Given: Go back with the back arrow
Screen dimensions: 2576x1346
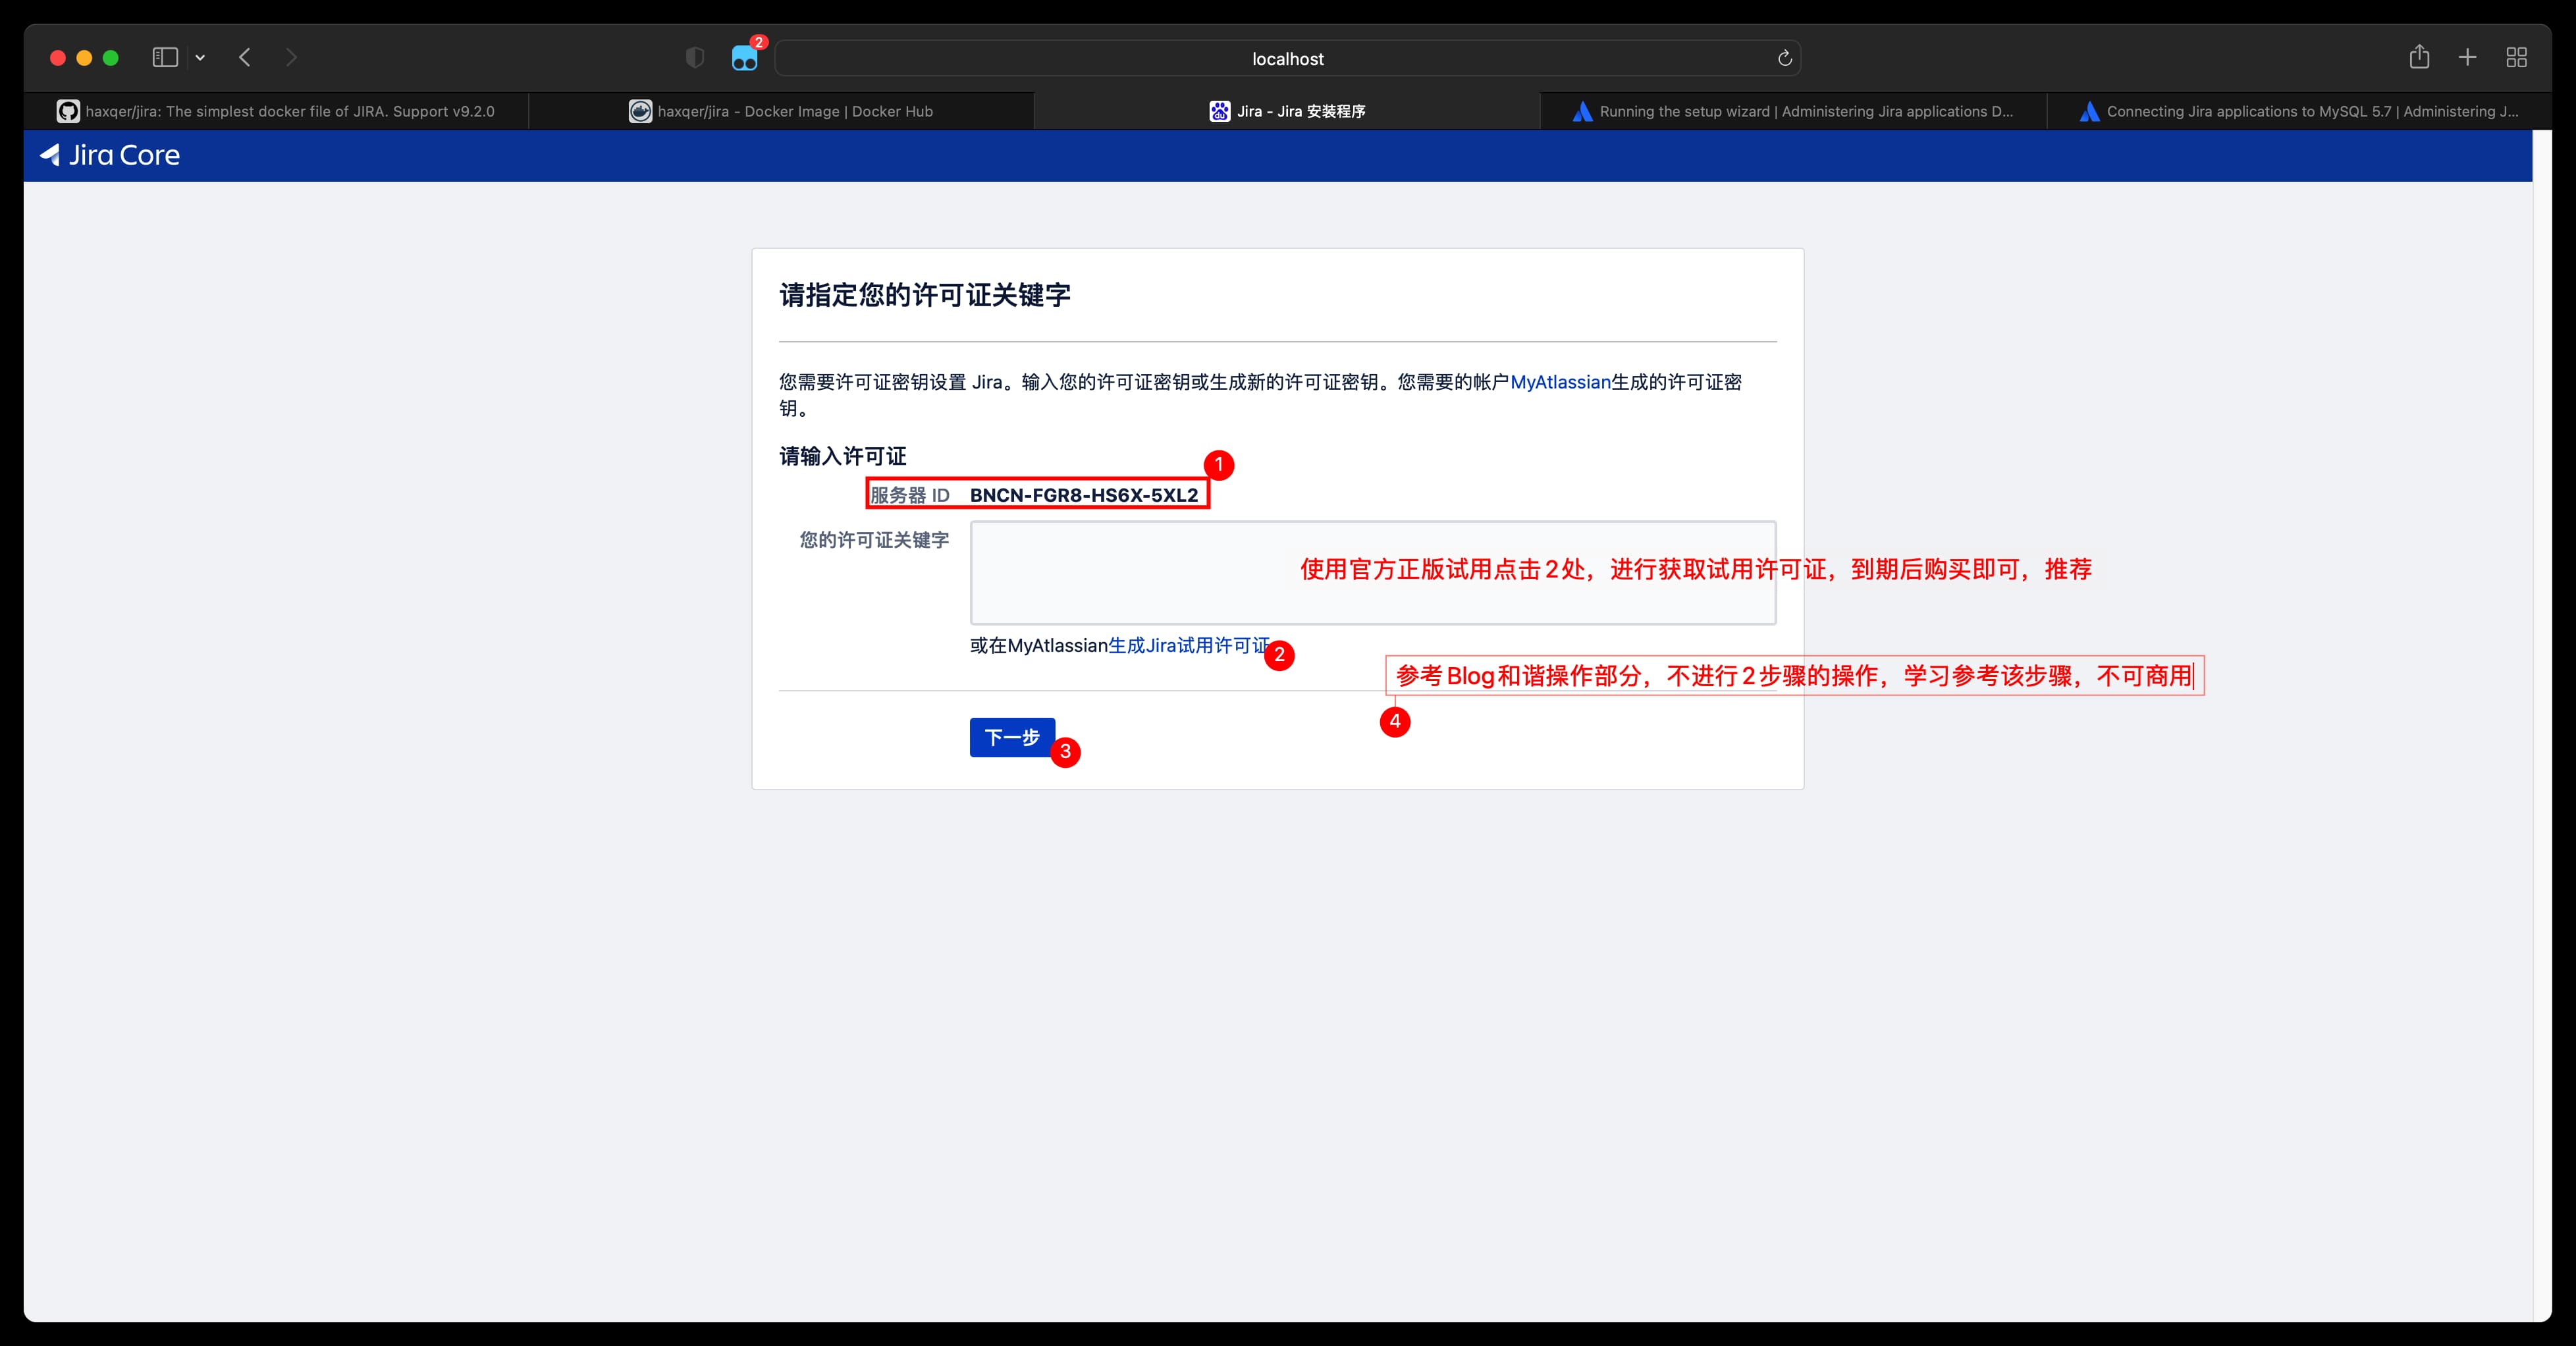Looking at the screenshot, I should point(245,58).
